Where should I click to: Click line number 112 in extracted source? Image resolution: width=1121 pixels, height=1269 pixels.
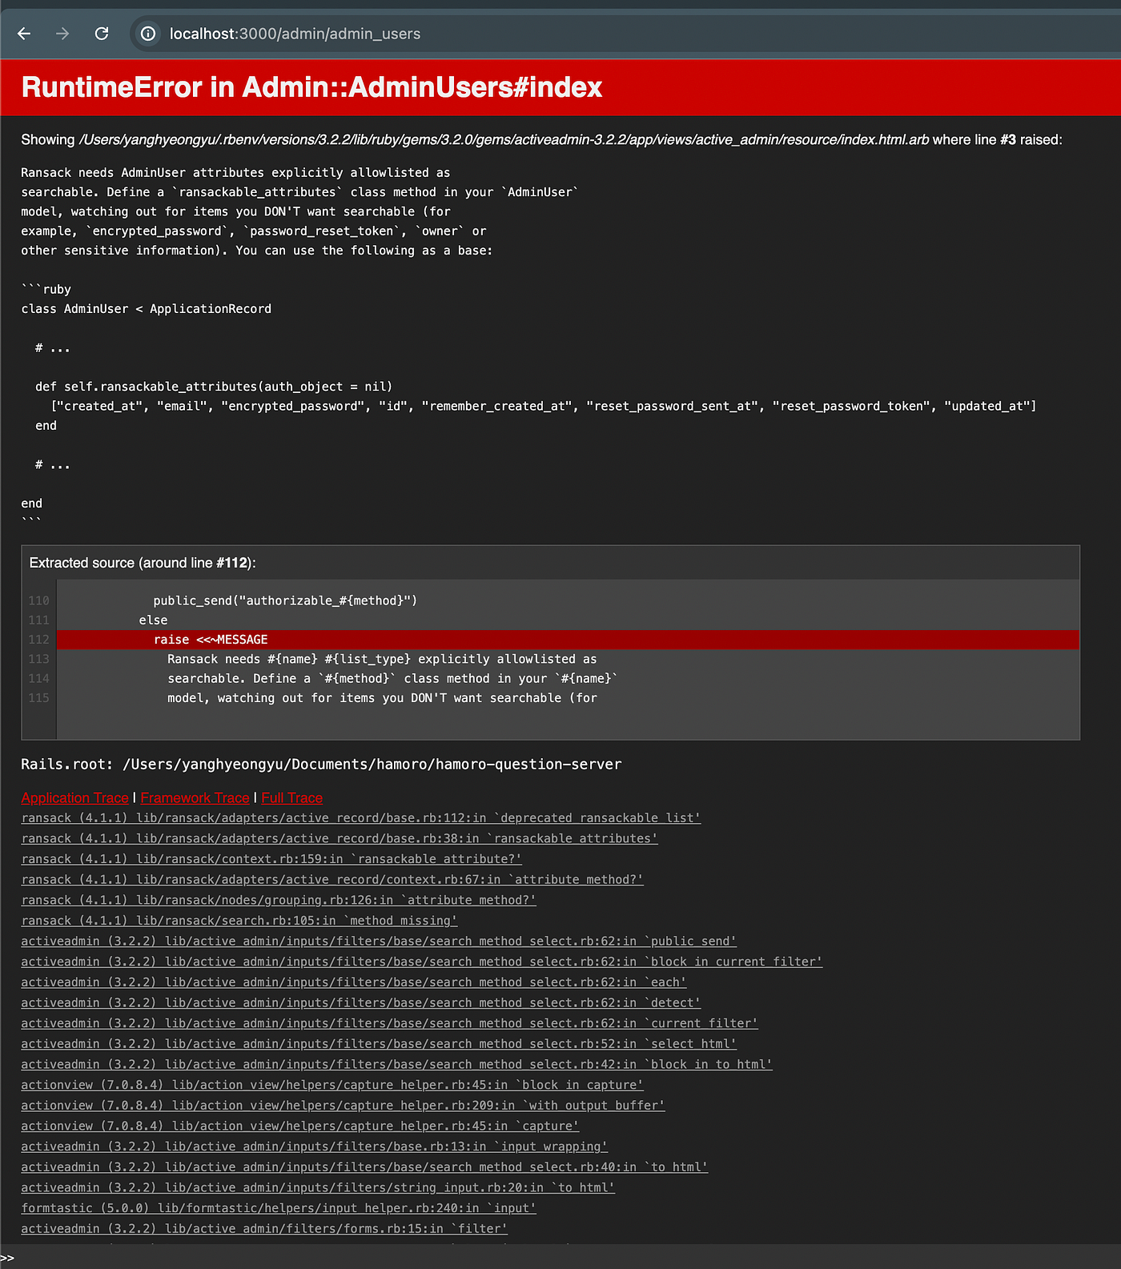38,640
